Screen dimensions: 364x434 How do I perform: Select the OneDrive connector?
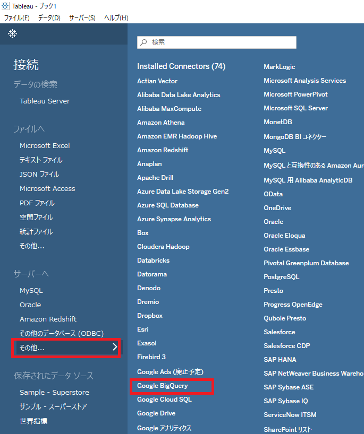(277, 208)
